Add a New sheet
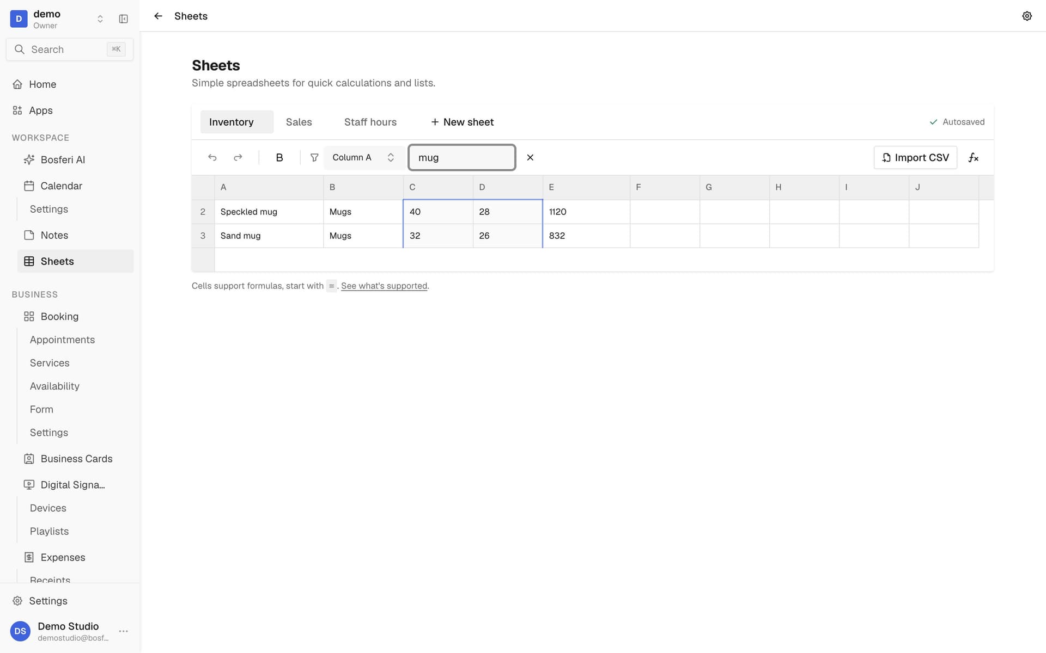 [x=462, y=122]
